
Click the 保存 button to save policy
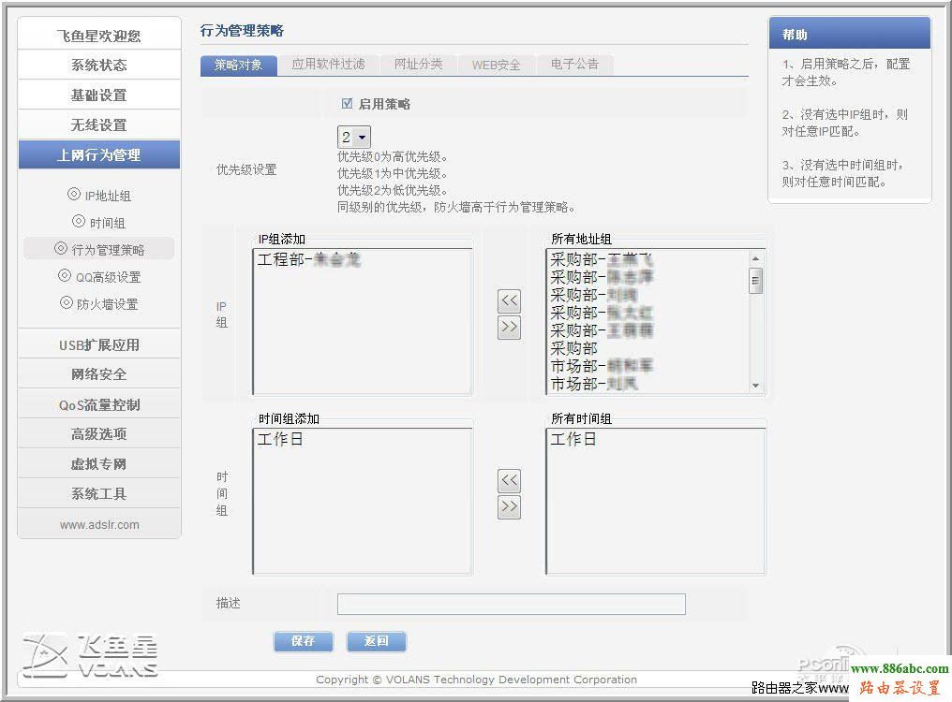(303, 641)
